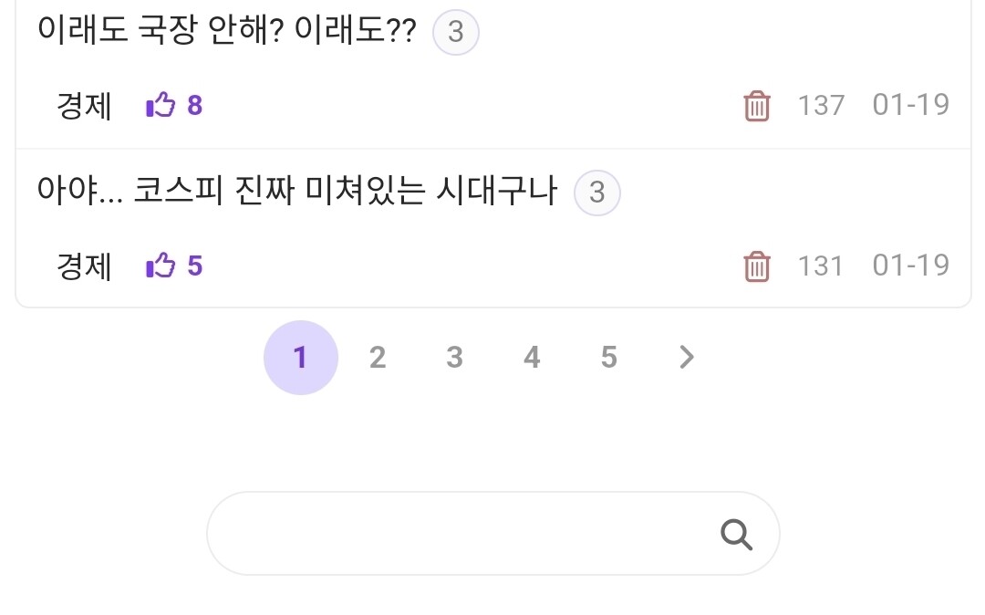Viewport: 985px width, 615px height.
Task: Go to page 2
Action: click(378, 358)
